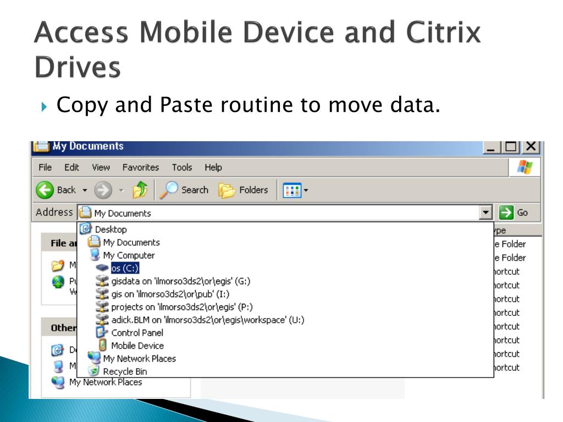Click My Documents folder icon in dropdown list

click(94, 242)
